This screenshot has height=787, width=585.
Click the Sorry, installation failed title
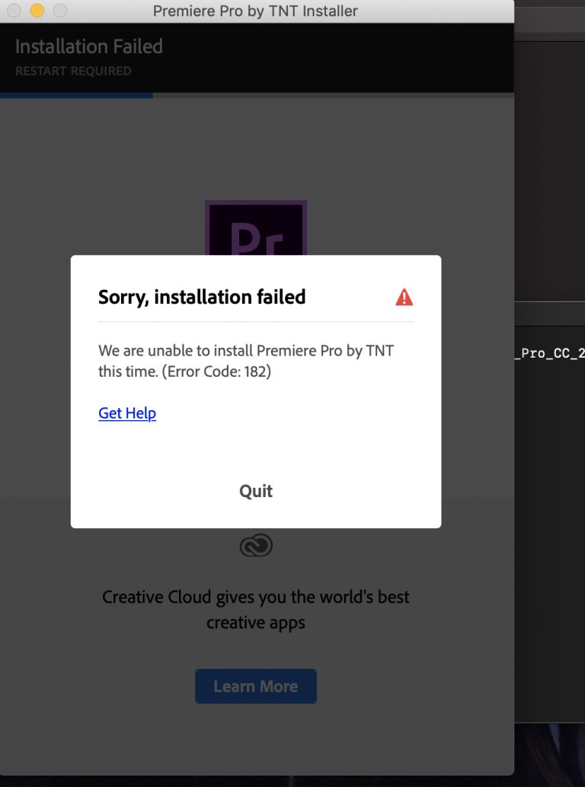[x=202, y=297]
